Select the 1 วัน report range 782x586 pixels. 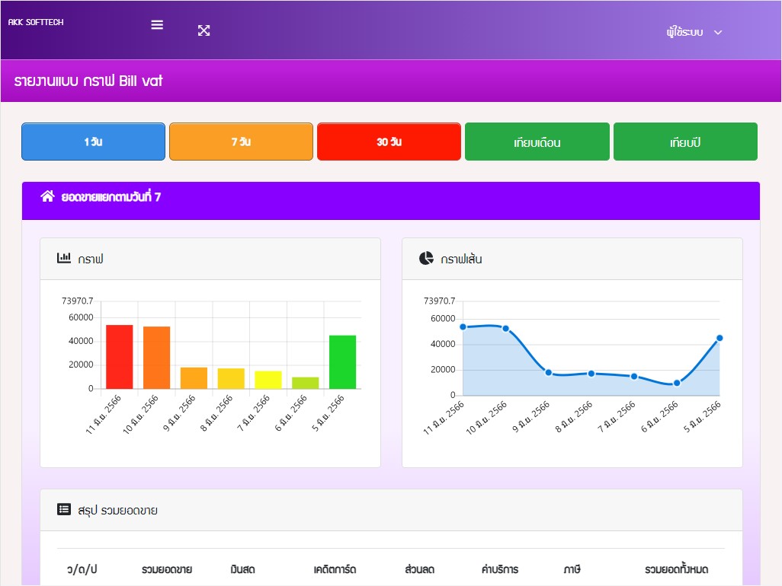(x=93, y=142)
